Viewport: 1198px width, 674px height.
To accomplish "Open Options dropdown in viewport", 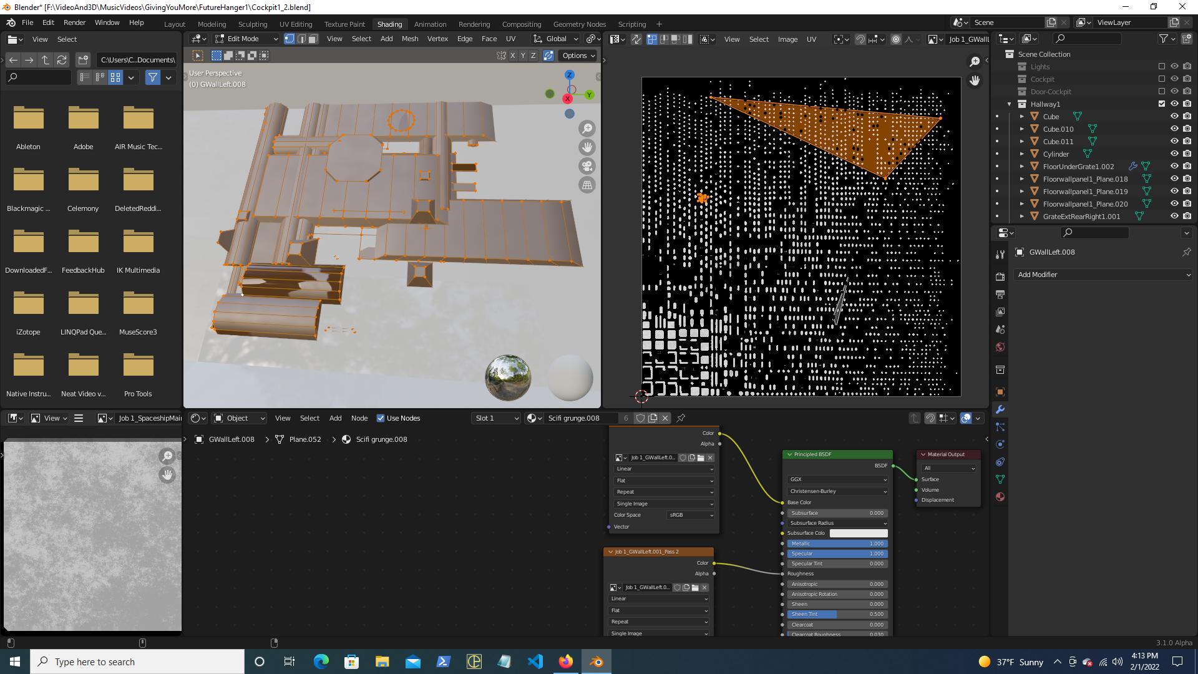I will pos(578,56).
